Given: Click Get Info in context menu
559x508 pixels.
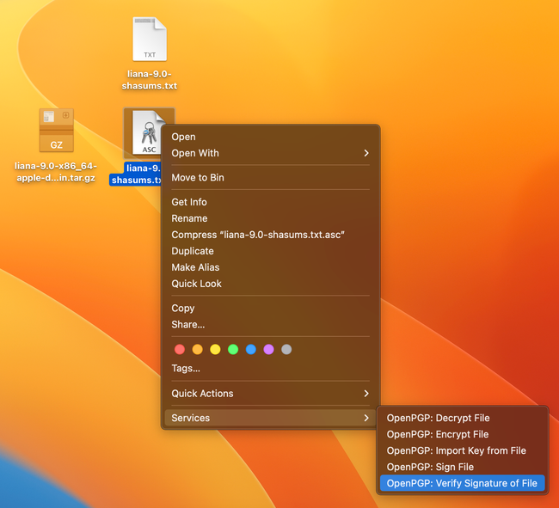Looking at the screenshot, I should (189, 202).
